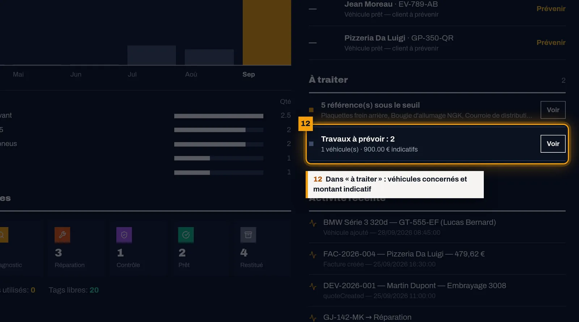Click the quantity bar with value 2.5

[x=219, y=116]
